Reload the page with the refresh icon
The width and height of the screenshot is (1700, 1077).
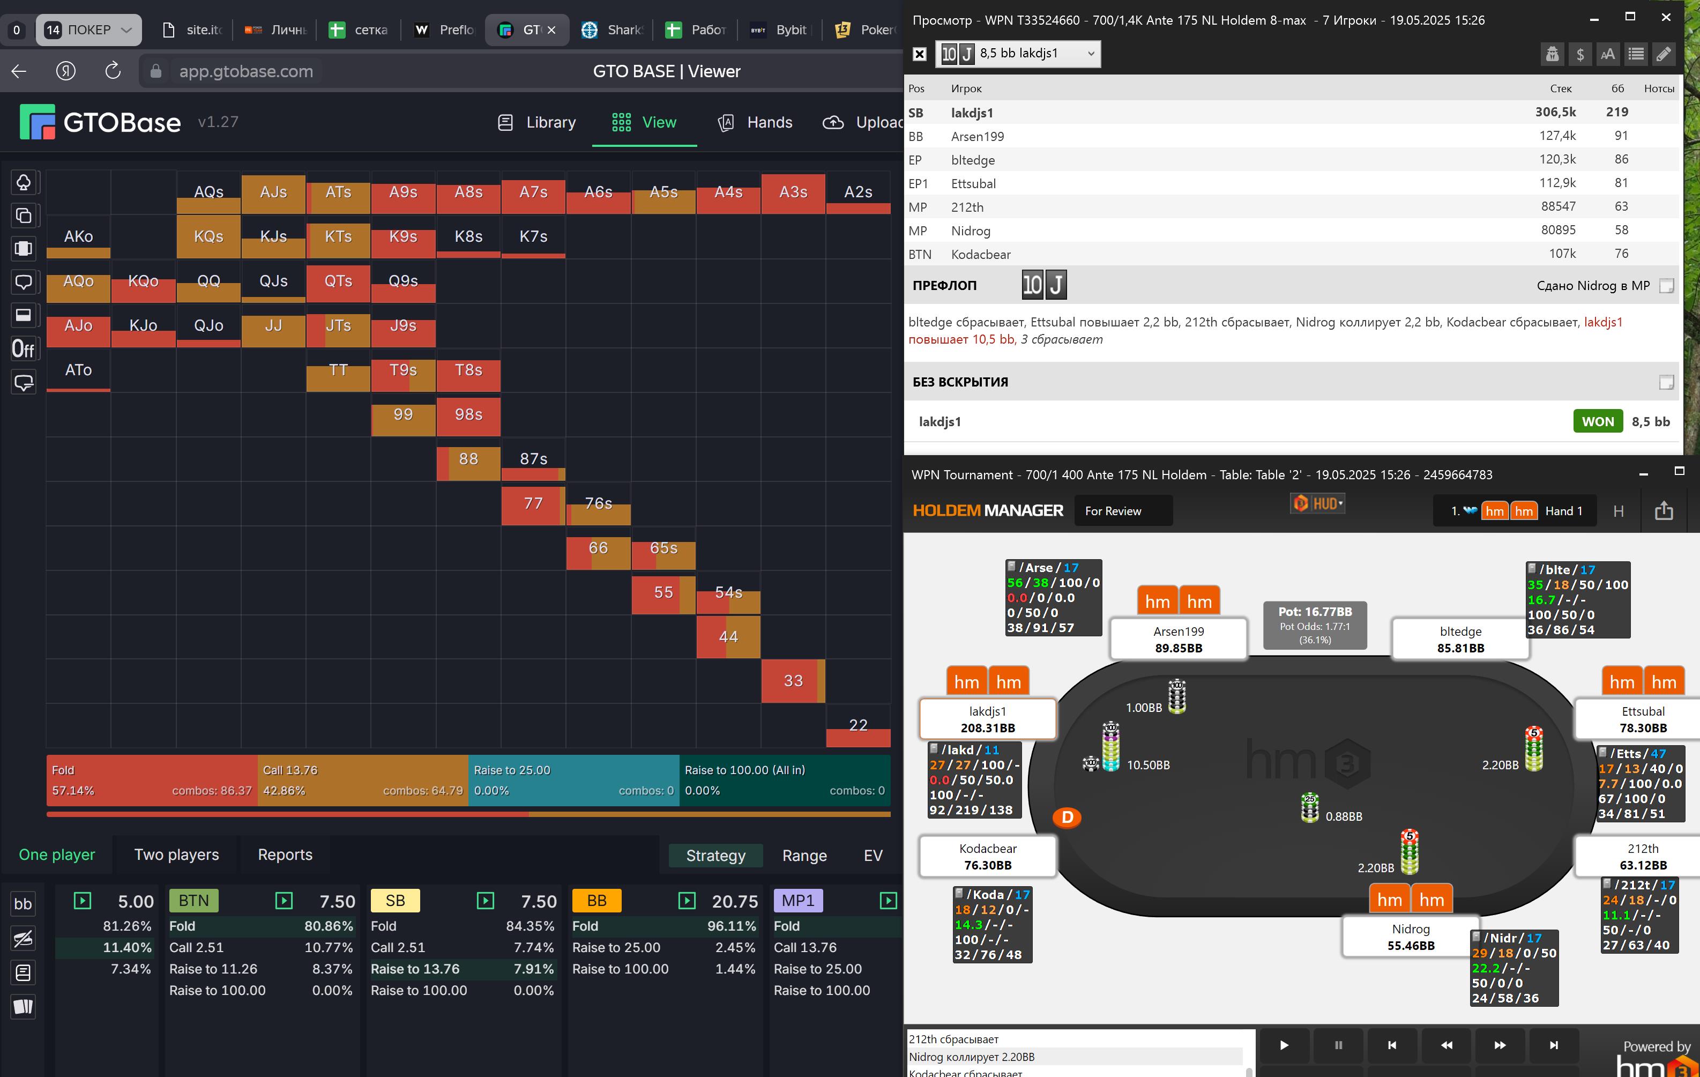click(x=113, y=71)
